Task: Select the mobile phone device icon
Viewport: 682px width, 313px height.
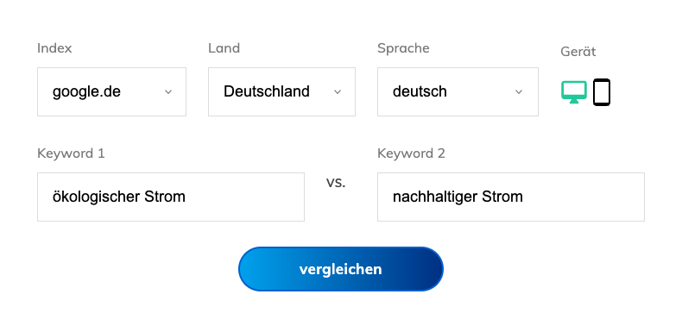Action: coord(602,92)
